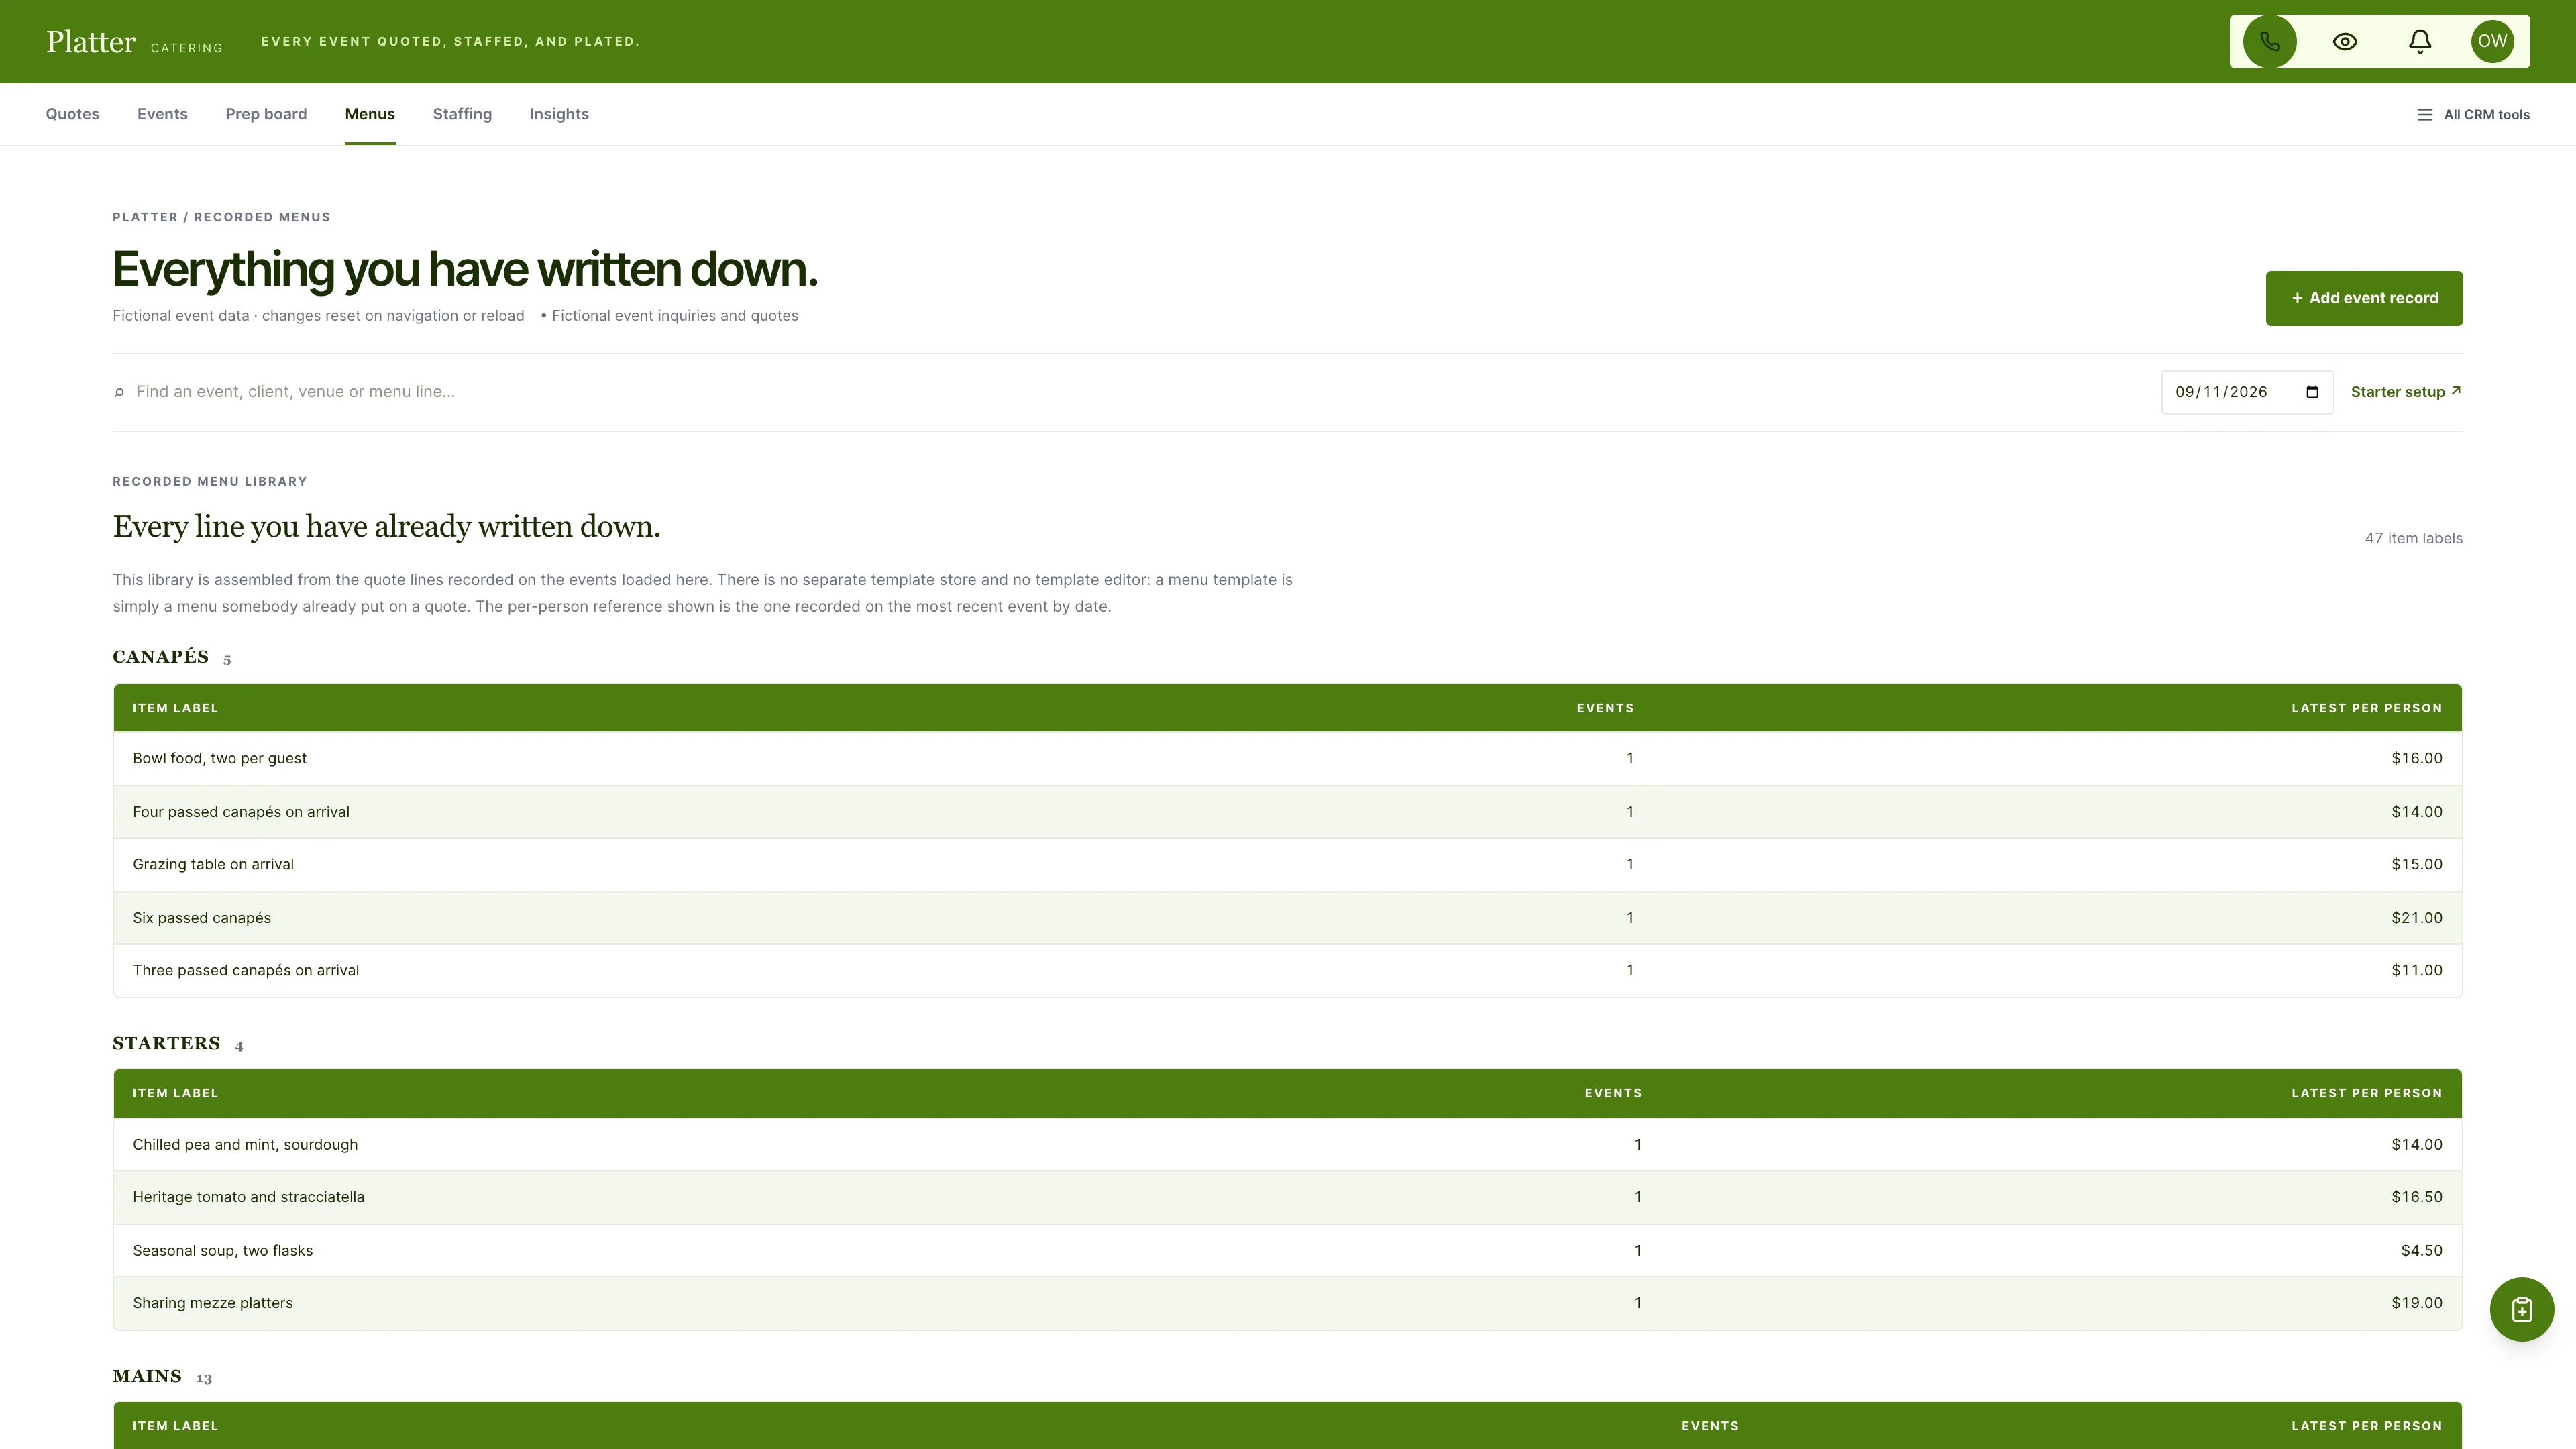2576x1449 pixels.
Task: Click the 09/11/2026 date input
Action: tap(2247, 392)
